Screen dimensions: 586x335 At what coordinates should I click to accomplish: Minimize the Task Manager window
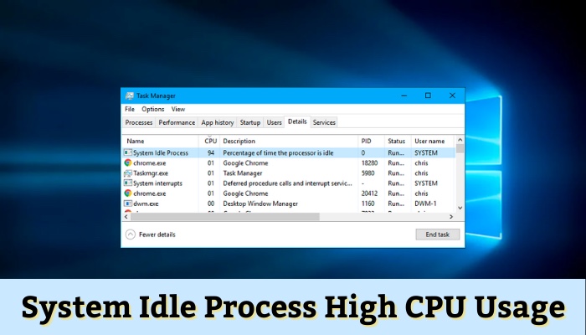pyautogui.click(x=404, y=95)
